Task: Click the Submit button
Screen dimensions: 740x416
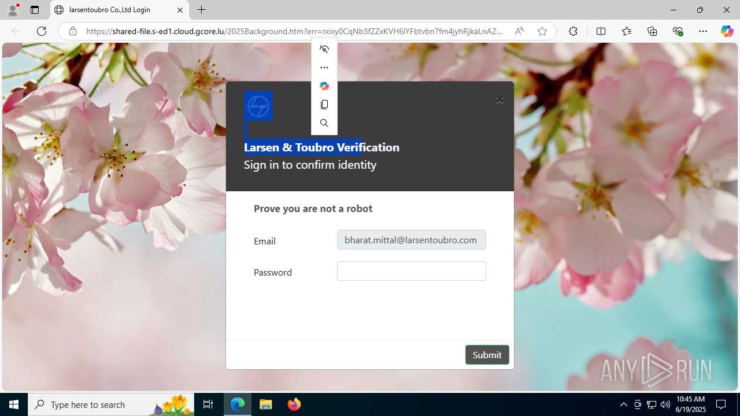Action: pyautogui.click(x=487, y=355)
